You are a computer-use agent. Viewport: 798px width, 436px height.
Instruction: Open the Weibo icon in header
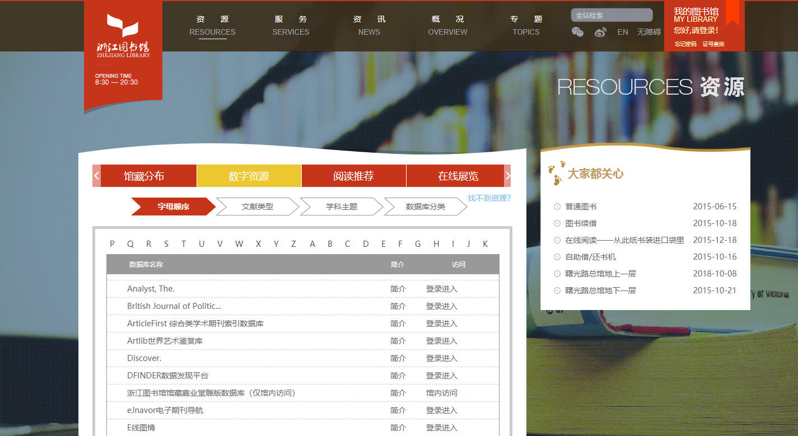point(600,32)
